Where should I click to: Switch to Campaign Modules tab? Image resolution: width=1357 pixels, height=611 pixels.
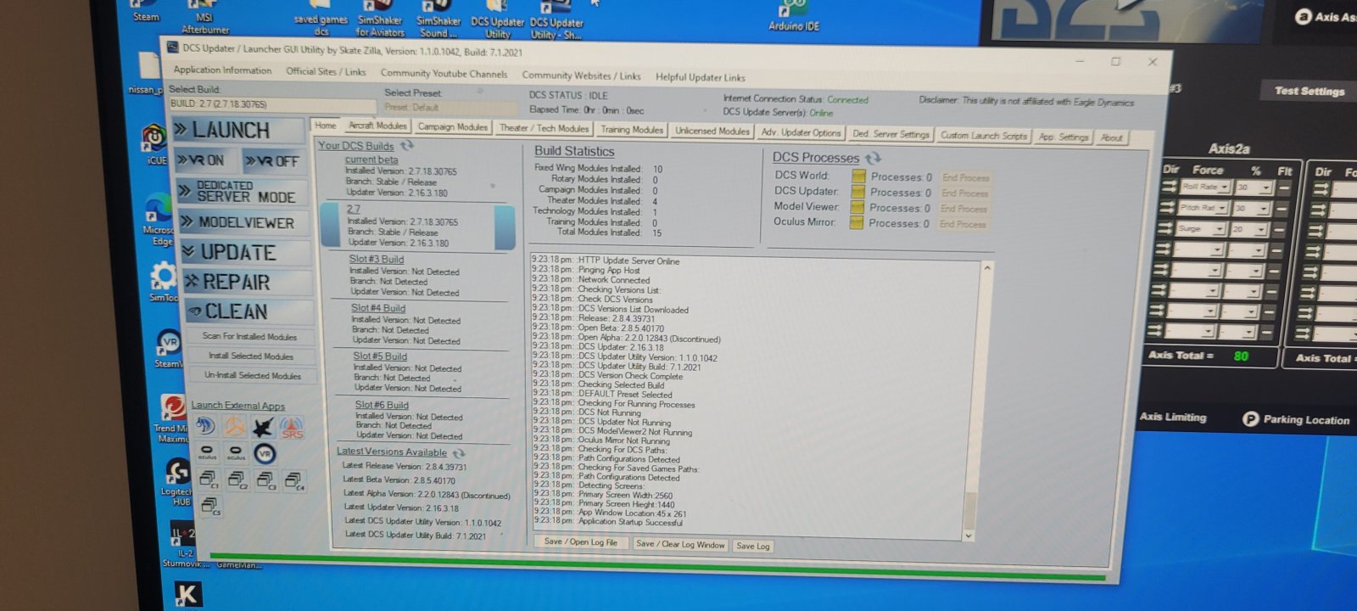pyautogui.click(x=453, y=127)
